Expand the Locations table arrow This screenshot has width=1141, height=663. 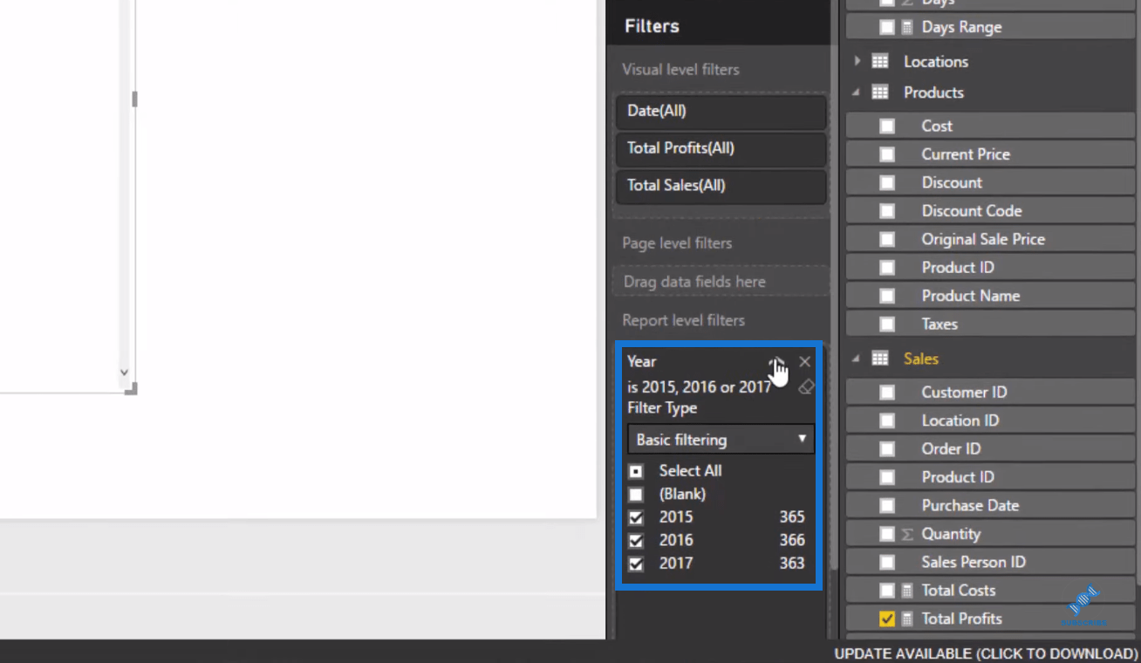pyautogui.click(x=857, y=61)
